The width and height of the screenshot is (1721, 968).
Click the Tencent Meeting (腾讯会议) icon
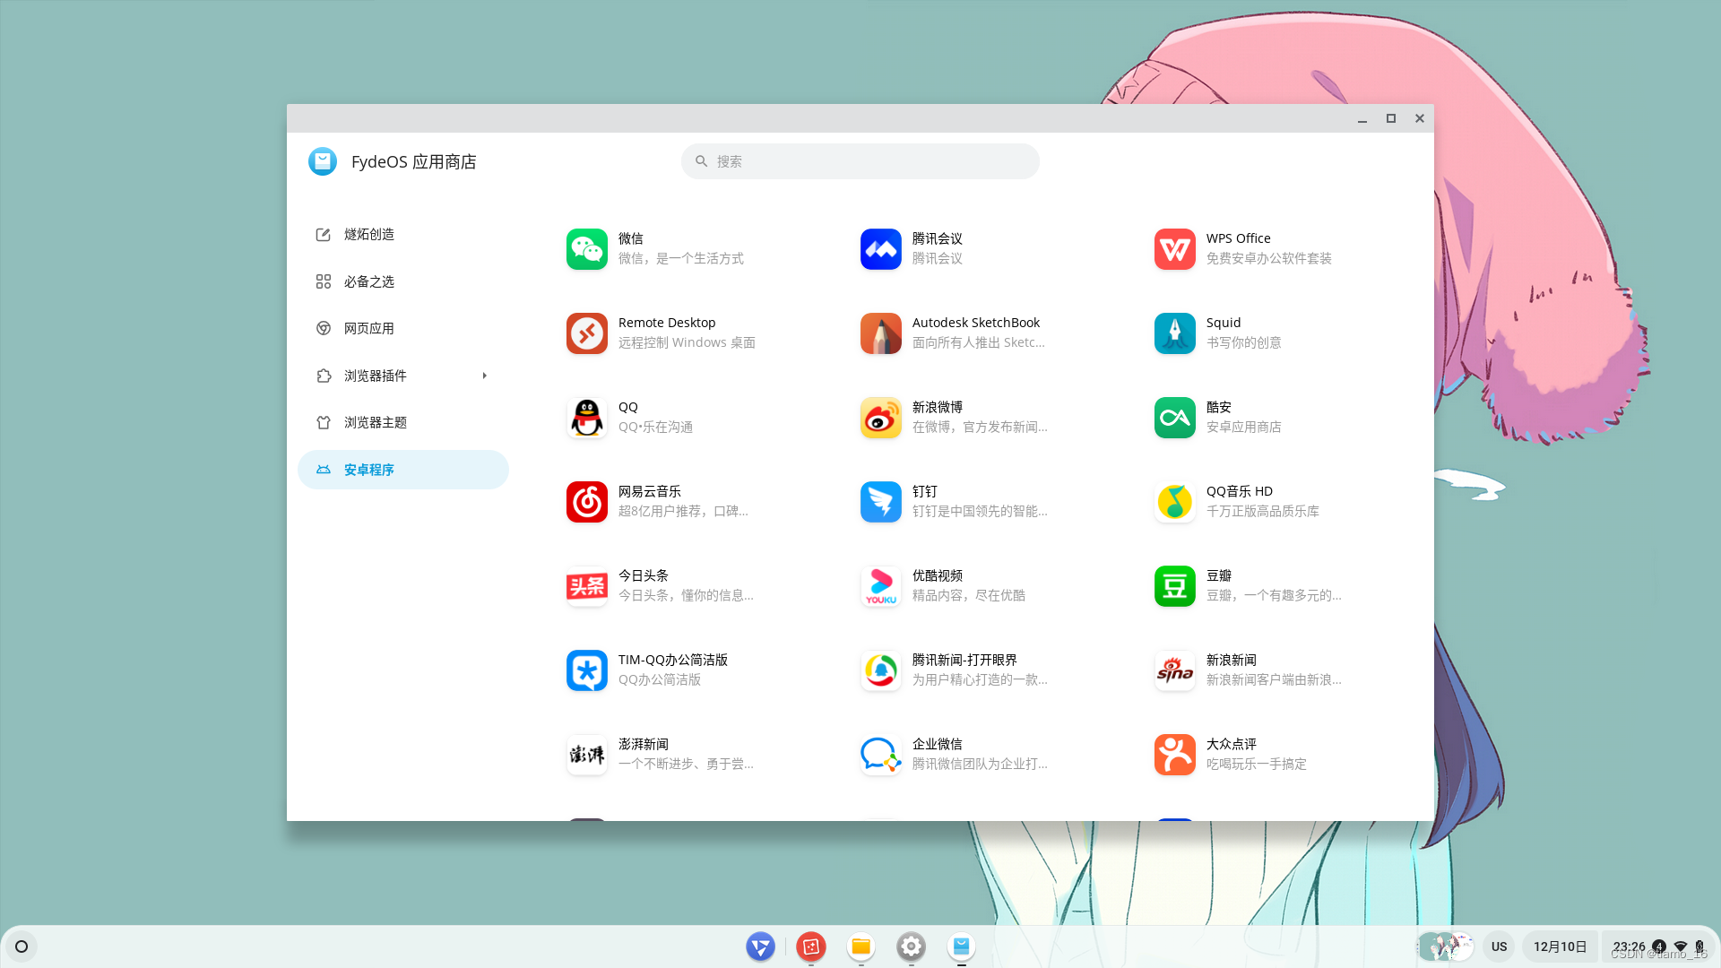point(880,249)
